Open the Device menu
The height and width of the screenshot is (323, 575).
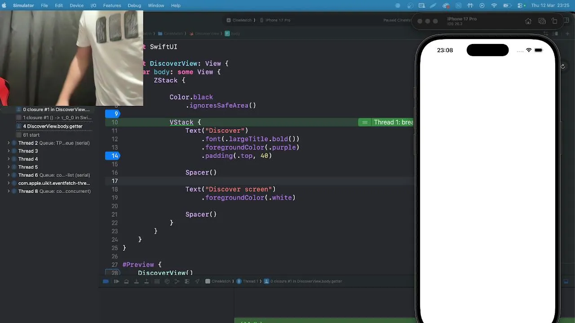coord(76,5)
